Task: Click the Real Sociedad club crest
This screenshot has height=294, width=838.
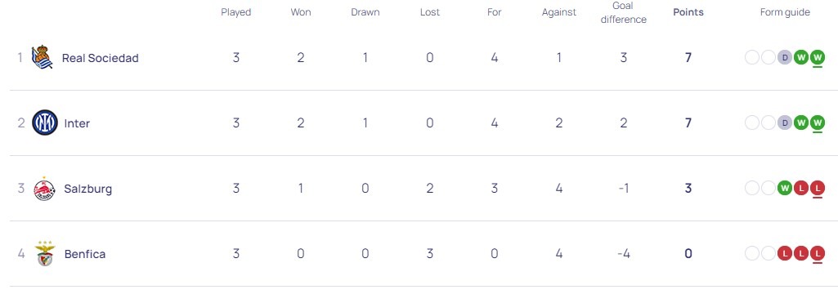Action: point(43,58)
